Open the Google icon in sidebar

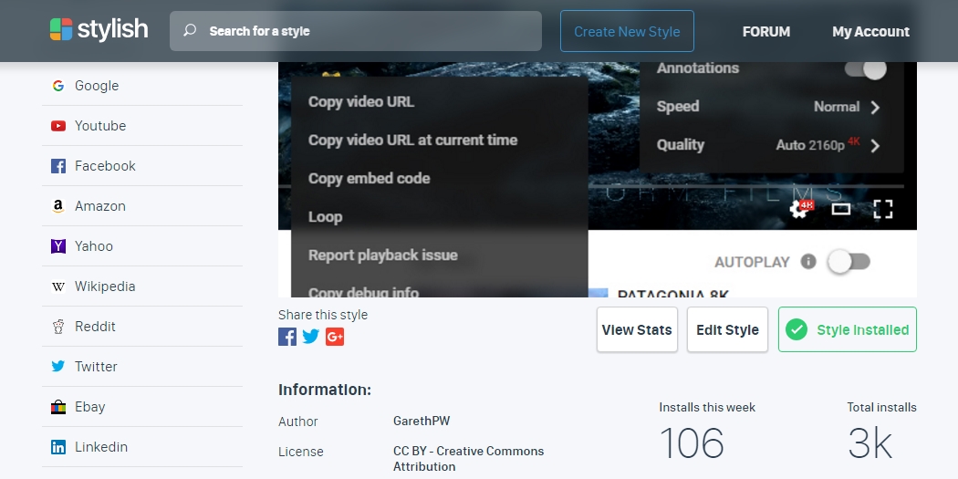coord(58,86)
